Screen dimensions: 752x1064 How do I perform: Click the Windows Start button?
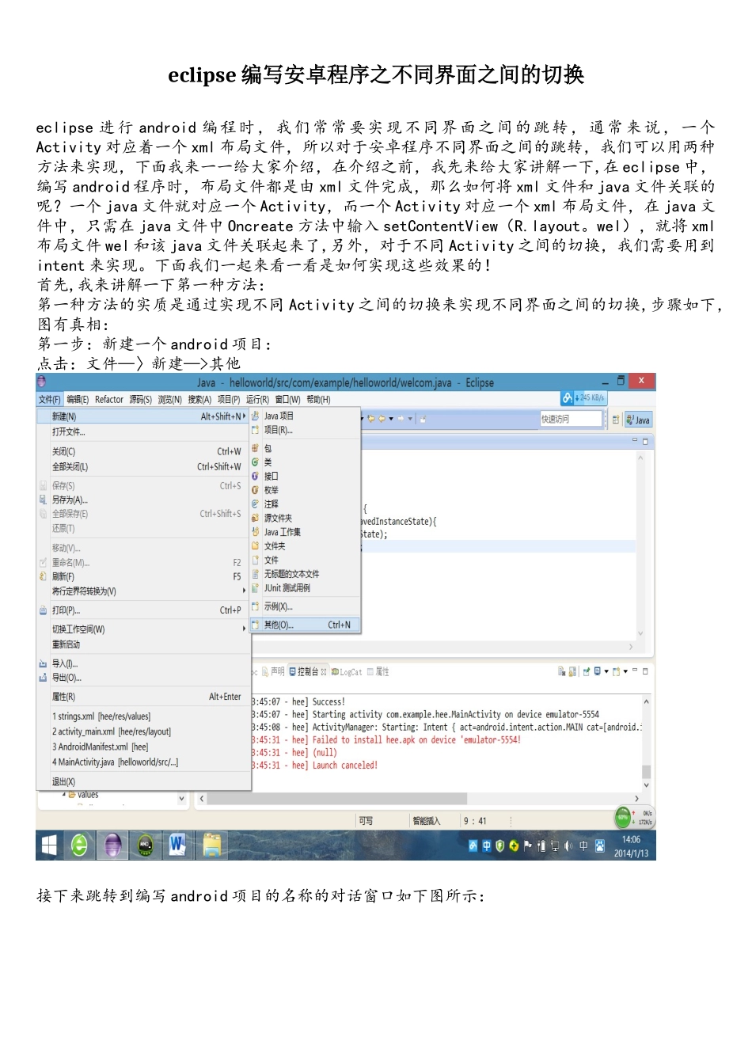pyautogui.click(x=49, y=845)
